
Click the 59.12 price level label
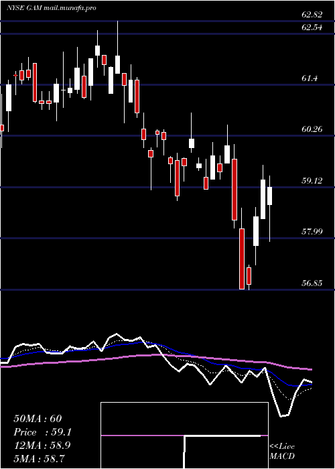(x=313, y=181)
